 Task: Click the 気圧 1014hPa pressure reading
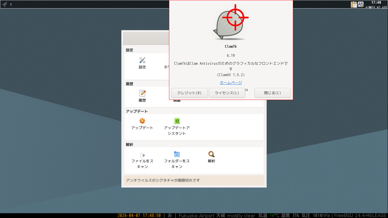coord(316,215)
